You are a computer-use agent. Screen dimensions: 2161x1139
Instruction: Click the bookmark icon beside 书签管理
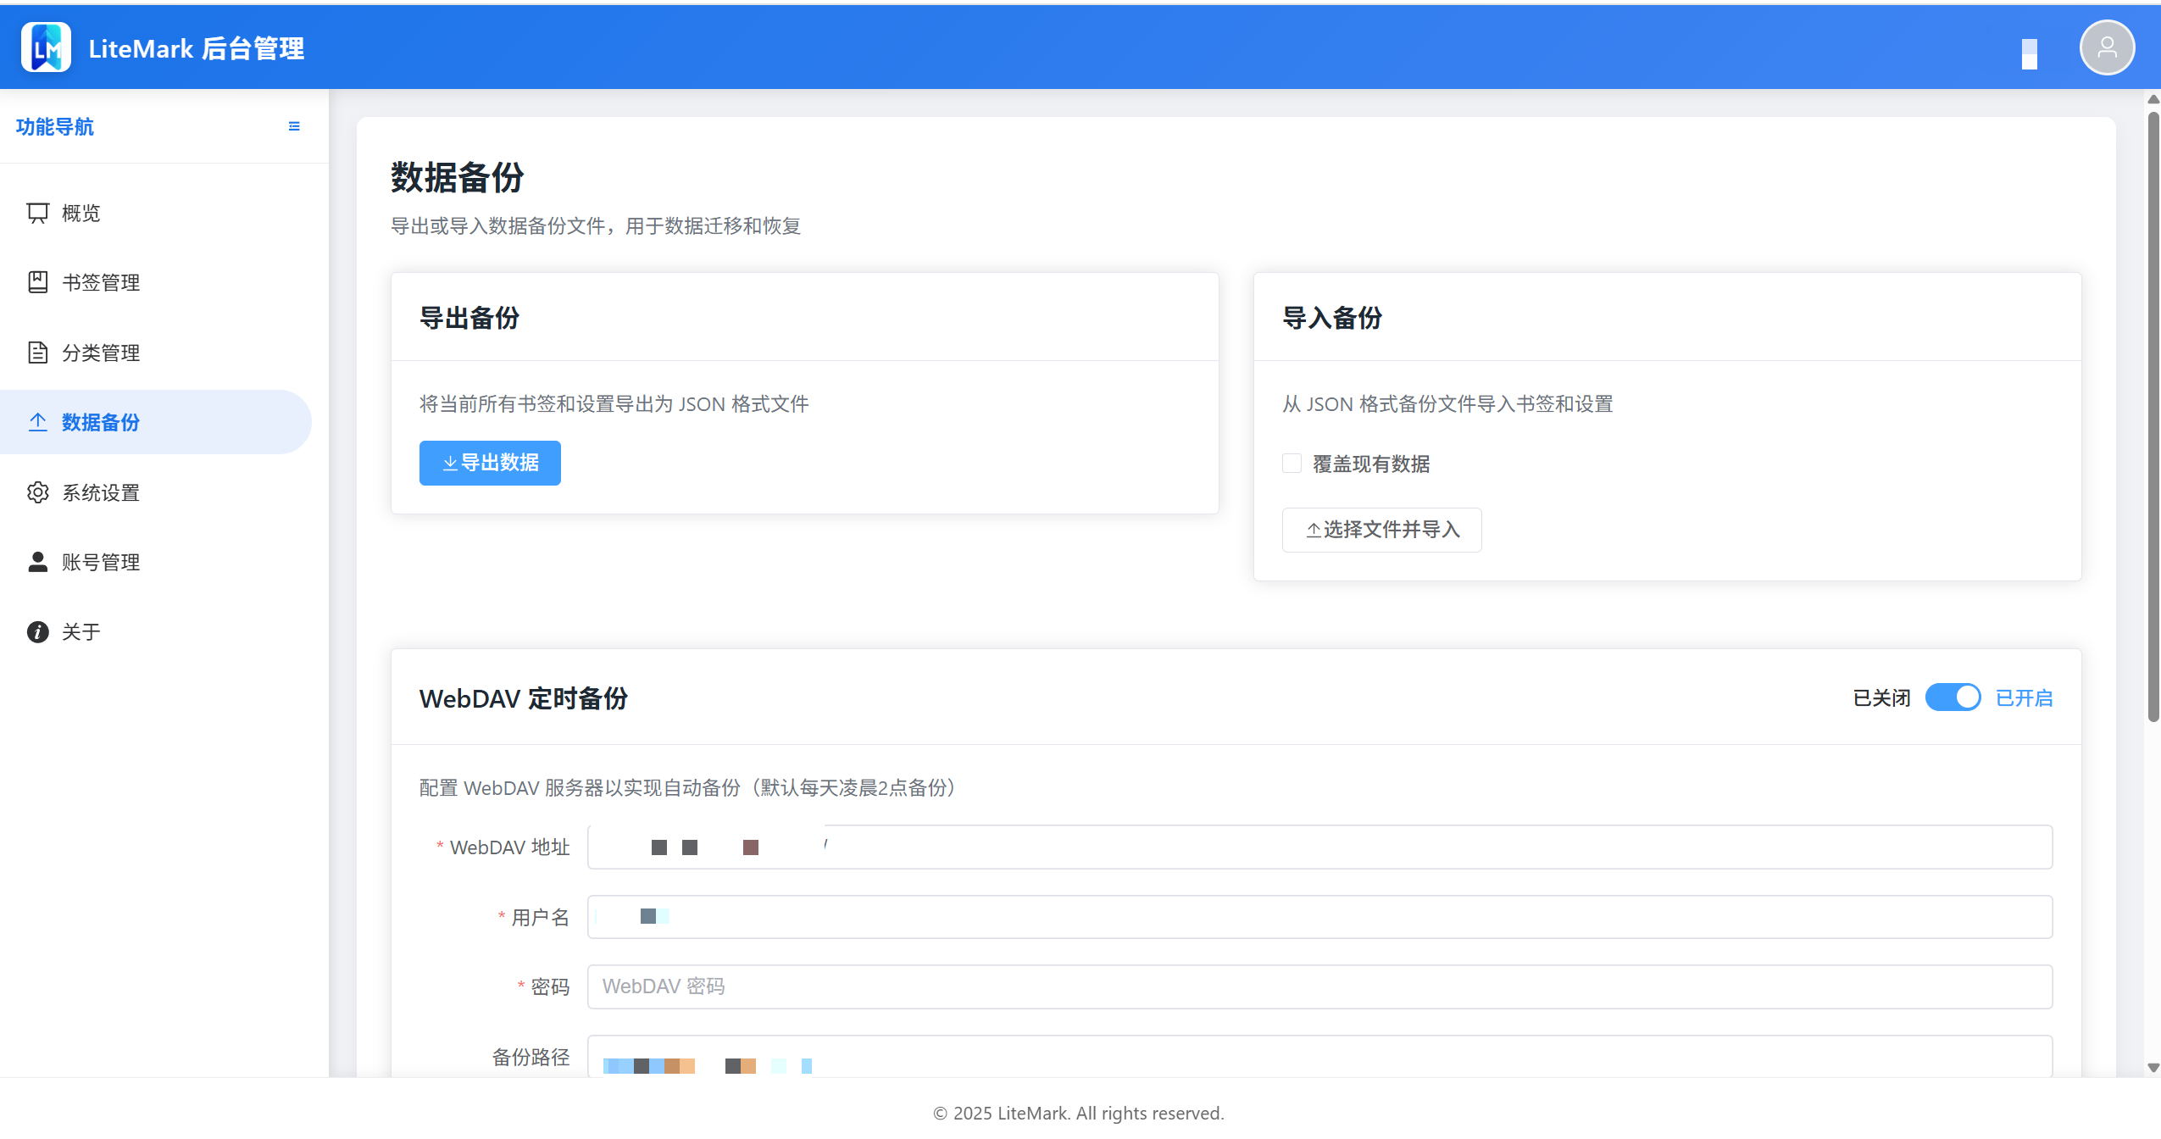38,282
